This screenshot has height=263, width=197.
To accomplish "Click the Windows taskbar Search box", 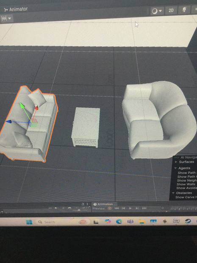I will pos(63,222).
